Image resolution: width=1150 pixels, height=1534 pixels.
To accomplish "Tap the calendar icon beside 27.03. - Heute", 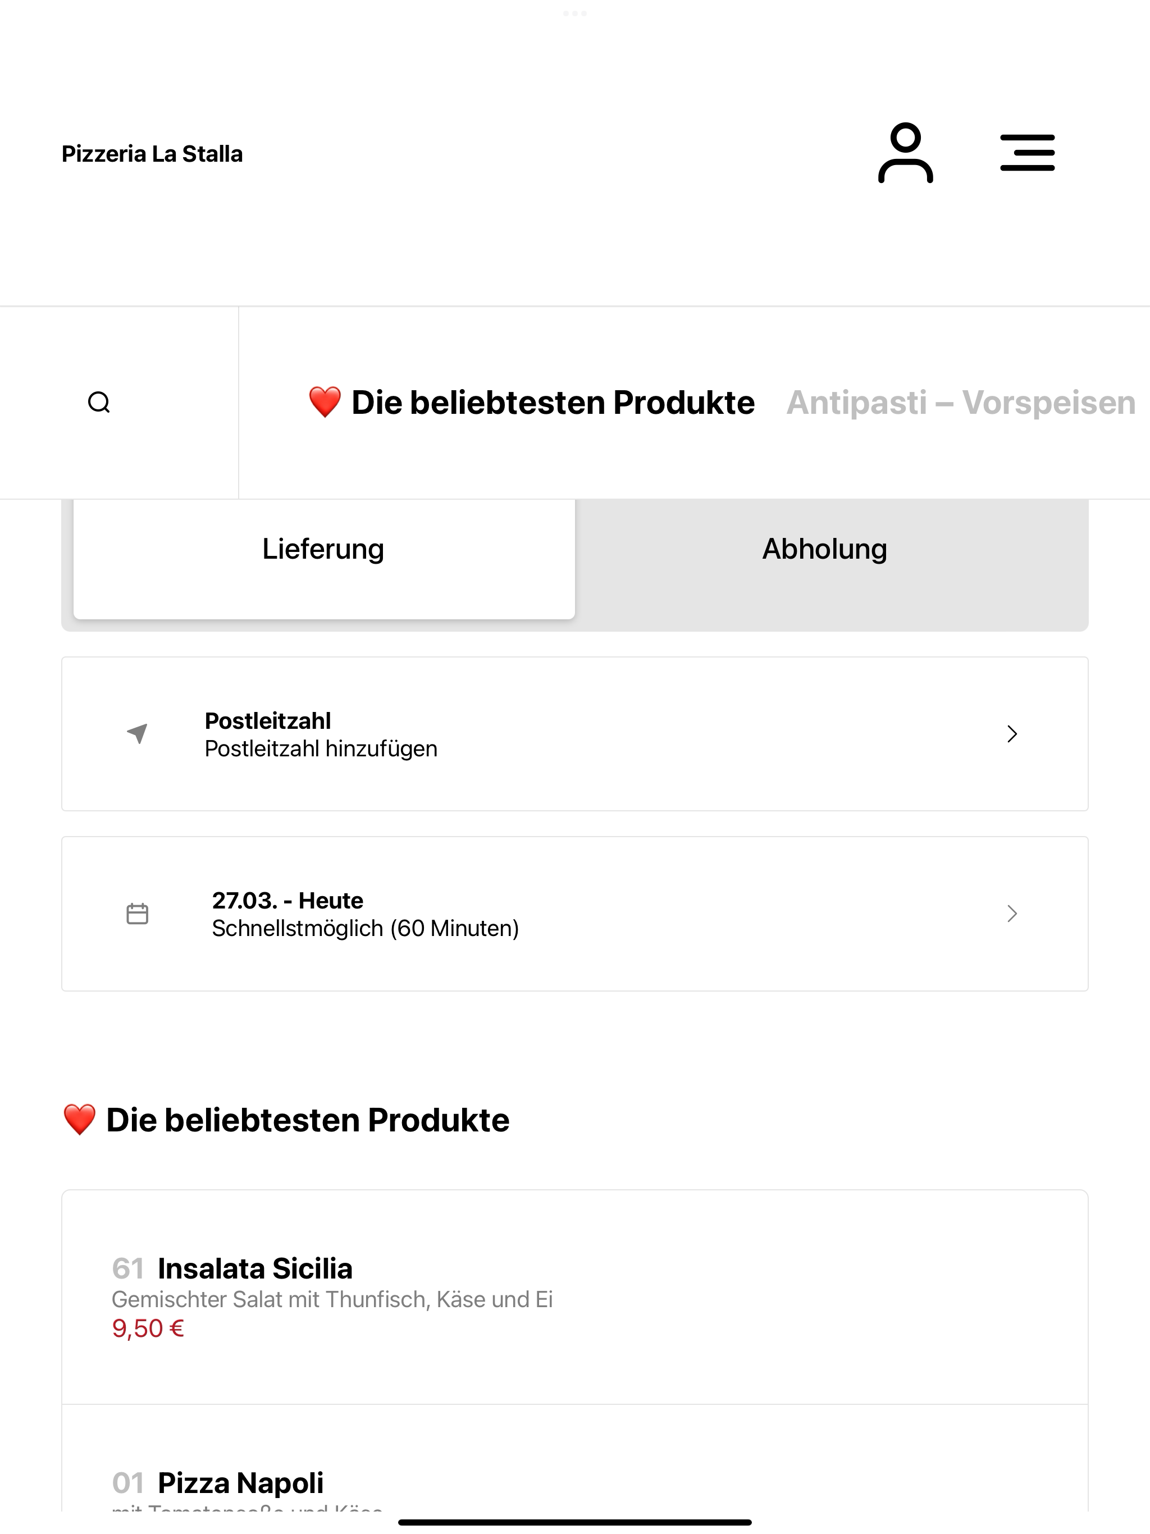I will click(x=138, y=914).
